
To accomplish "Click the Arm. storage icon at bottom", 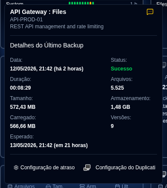I will (x=82, y=186).
